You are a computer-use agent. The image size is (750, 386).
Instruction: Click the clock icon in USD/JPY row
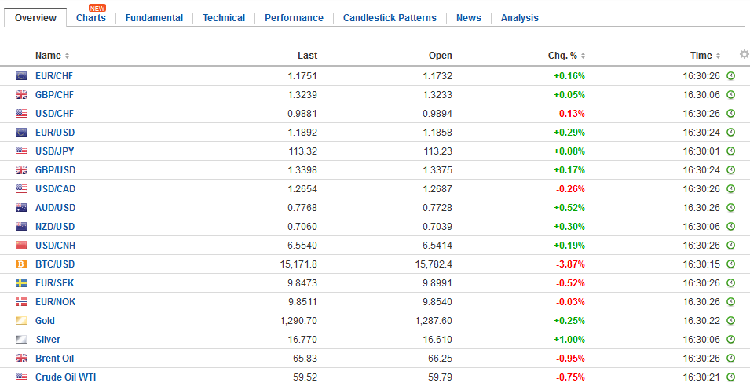click(x=730, y=151)
